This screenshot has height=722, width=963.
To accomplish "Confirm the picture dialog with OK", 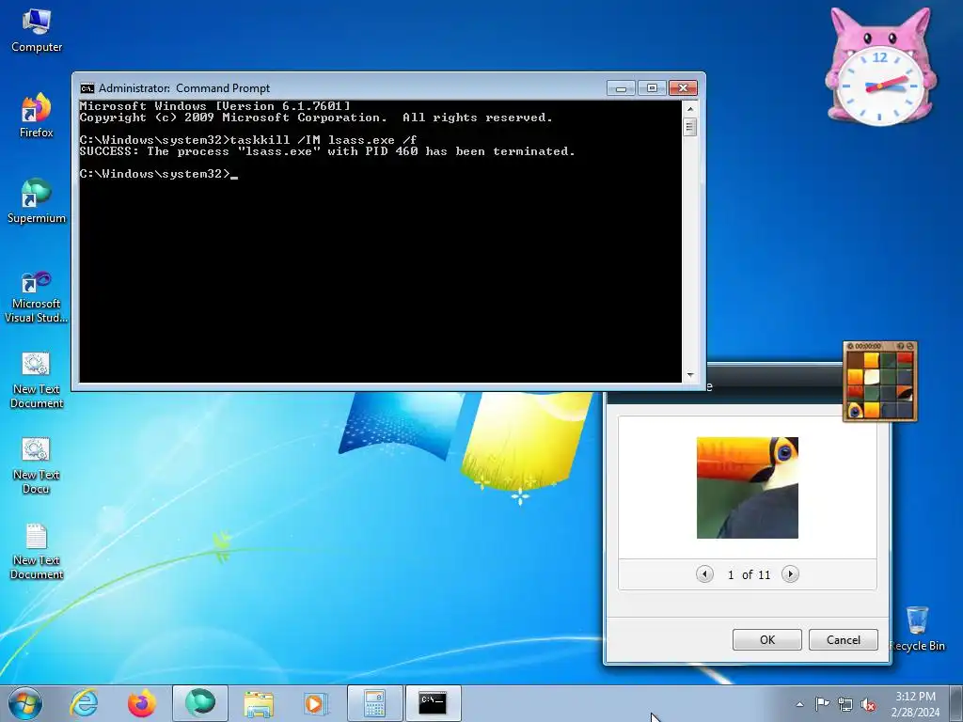I will [767, 639].
